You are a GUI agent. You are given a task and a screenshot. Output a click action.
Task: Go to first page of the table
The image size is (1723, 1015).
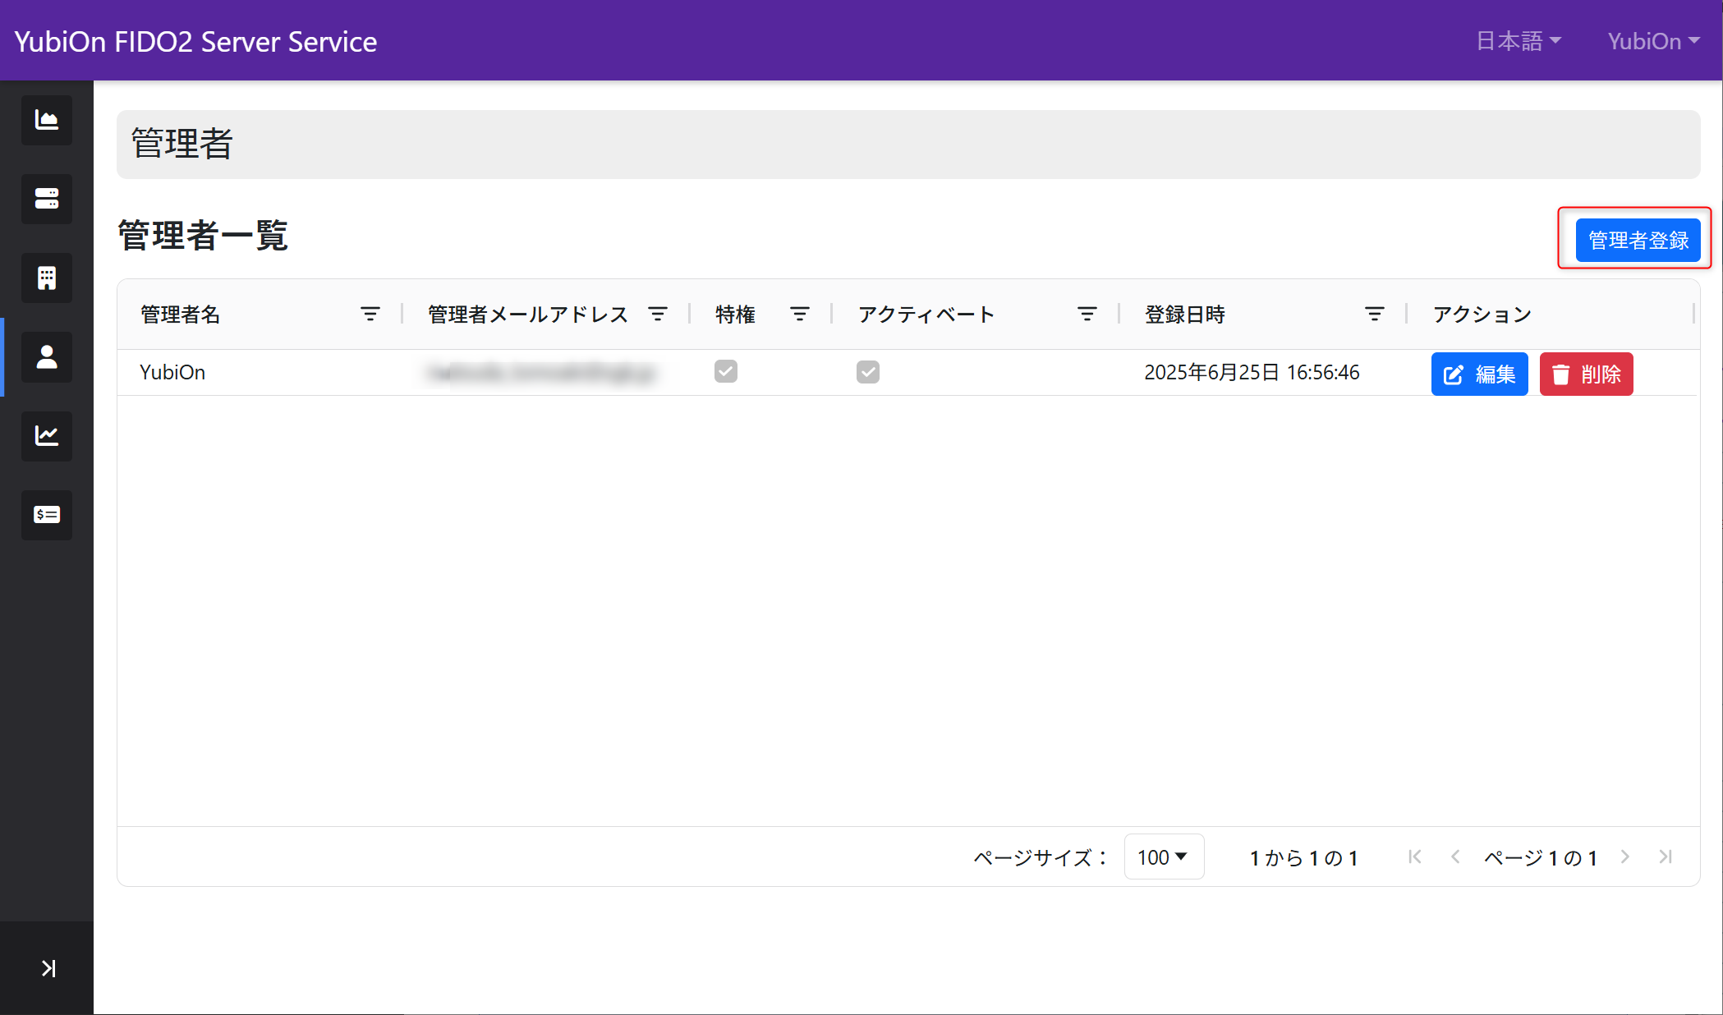[1414, 857]
